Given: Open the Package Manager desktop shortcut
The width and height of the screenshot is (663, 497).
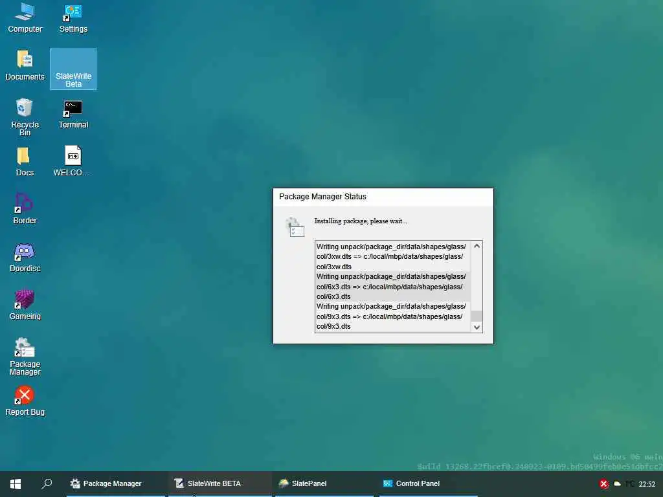Looking at the screenshot, I should click(x=25, y=357).
